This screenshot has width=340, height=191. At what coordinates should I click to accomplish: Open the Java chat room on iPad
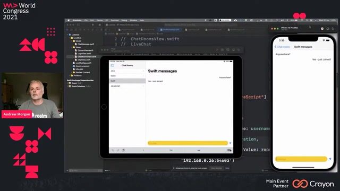(x=127, y=71)
